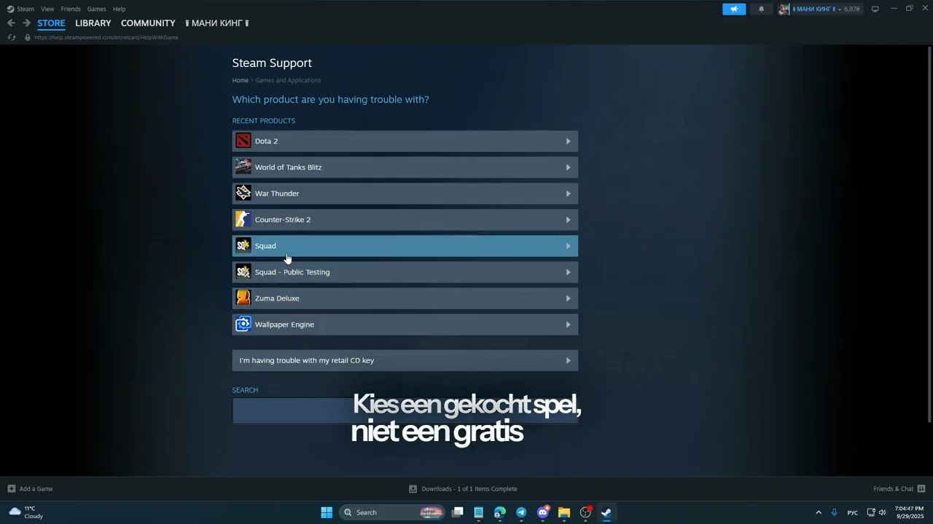
Task: Expand the War Thunder row arrow
Action: 568,194
